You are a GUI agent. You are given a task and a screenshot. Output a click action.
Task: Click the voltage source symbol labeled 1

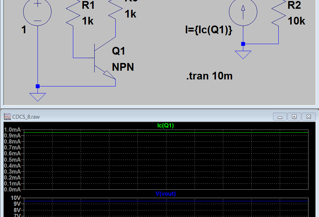(38, 12)
